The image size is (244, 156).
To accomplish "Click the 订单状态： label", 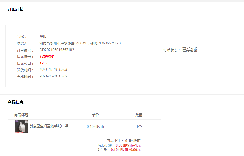I will 172,50.
